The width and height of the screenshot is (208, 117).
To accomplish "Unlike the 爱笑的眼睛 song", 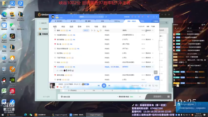I will [55, 75].
